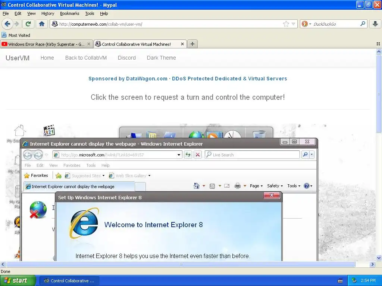Open new blank tab in IE
Image resolution: width=382 pixels, height=286 pixels.
[140, 187]
